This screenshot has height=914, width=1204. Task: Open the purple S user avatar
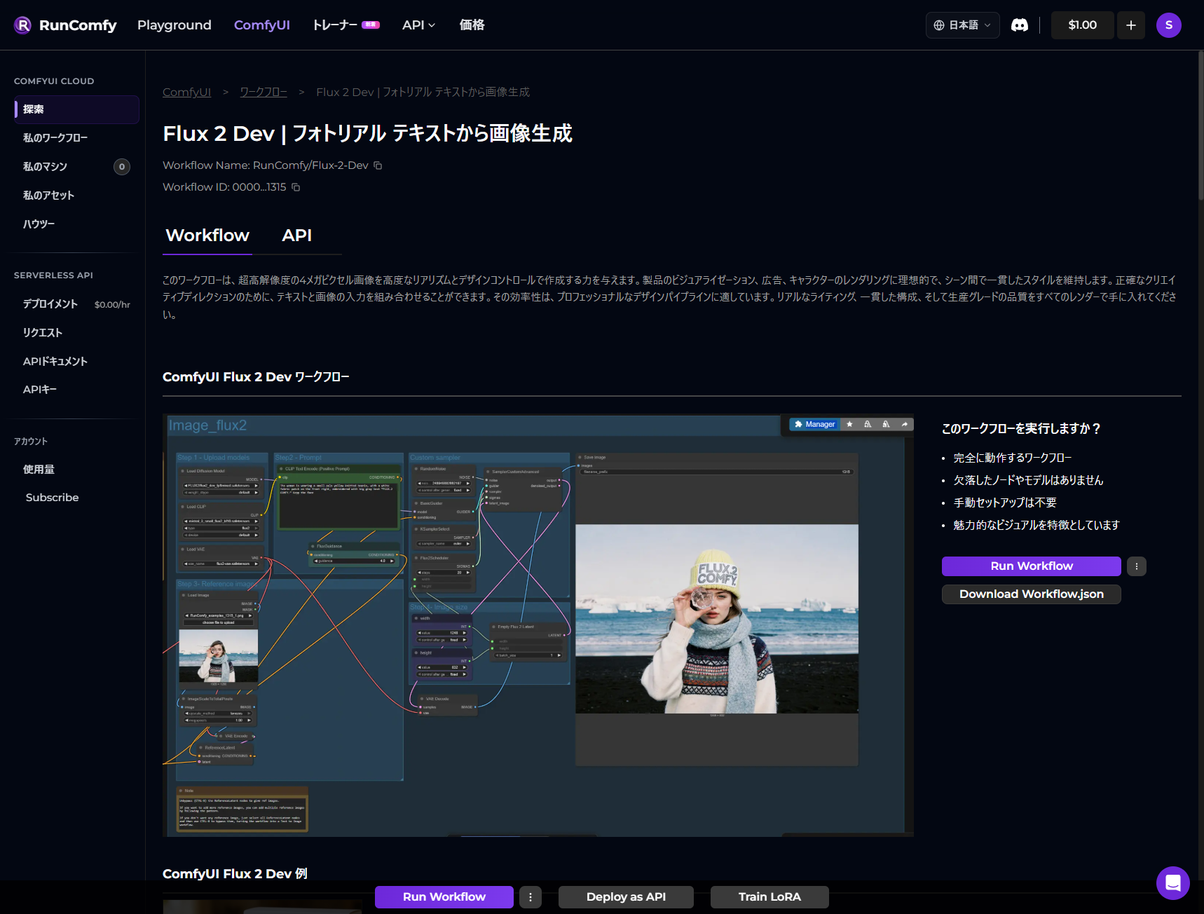tap(1168, 25)
